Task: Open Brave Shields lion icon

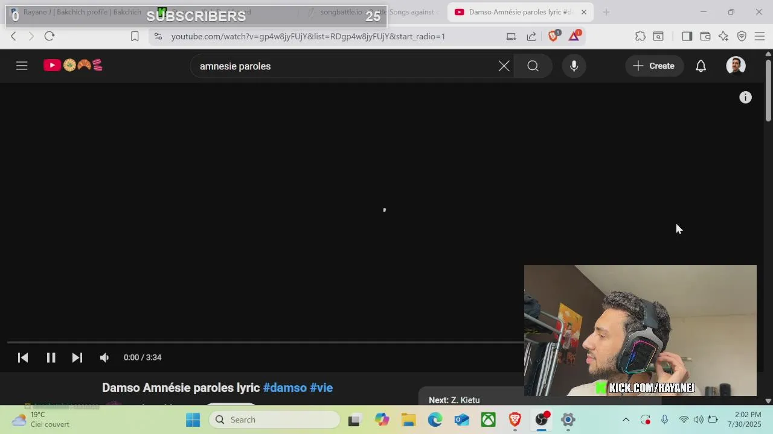Action: tap(554, 36)
